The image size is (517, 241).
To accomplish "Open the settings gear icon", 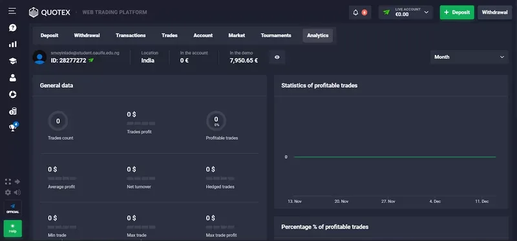I will (8, 192).
